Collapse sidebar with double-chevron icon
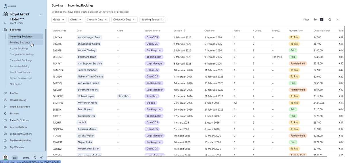The width and height of the screenshot is (345, 163). click(x=41, y=158)
